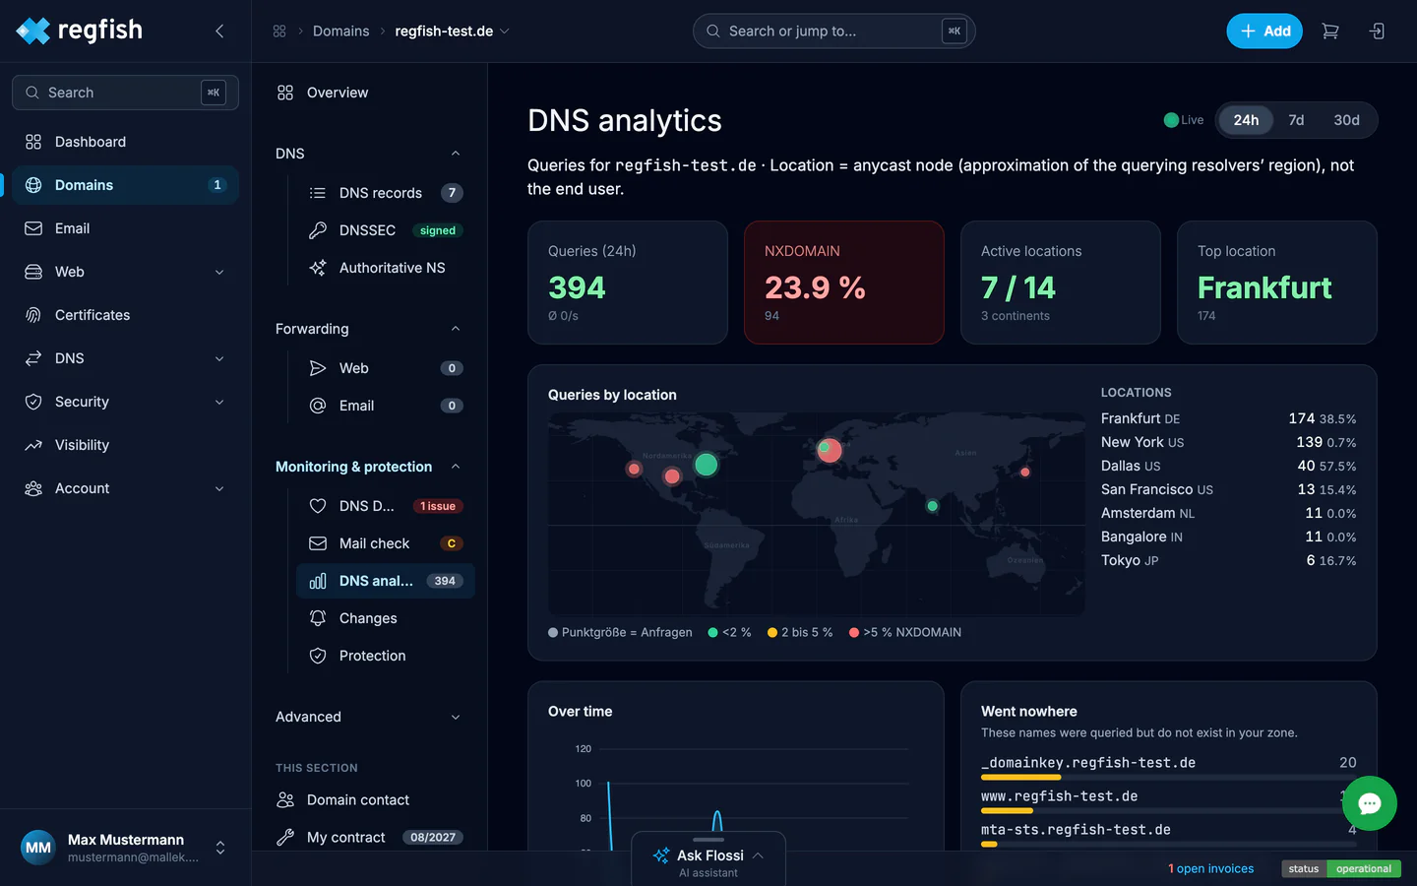1417x886 pixels.
Task: Open My contract page
Action: pyautogui.click(x=369, y=837)
